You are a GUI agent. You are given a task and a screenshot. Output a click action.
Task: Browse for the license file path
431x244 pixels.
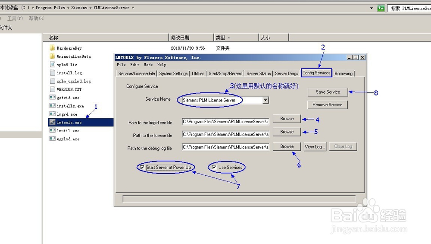click(x=287, y=132)
